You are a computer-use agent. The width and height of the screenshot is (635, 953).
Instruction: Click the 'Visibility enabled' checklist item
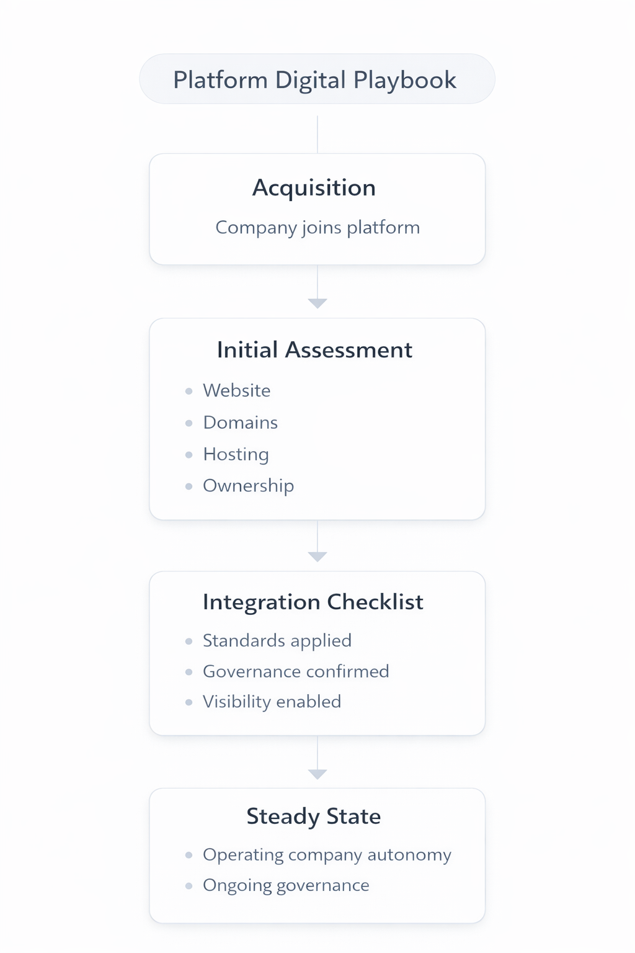click(x=272, y=702)
